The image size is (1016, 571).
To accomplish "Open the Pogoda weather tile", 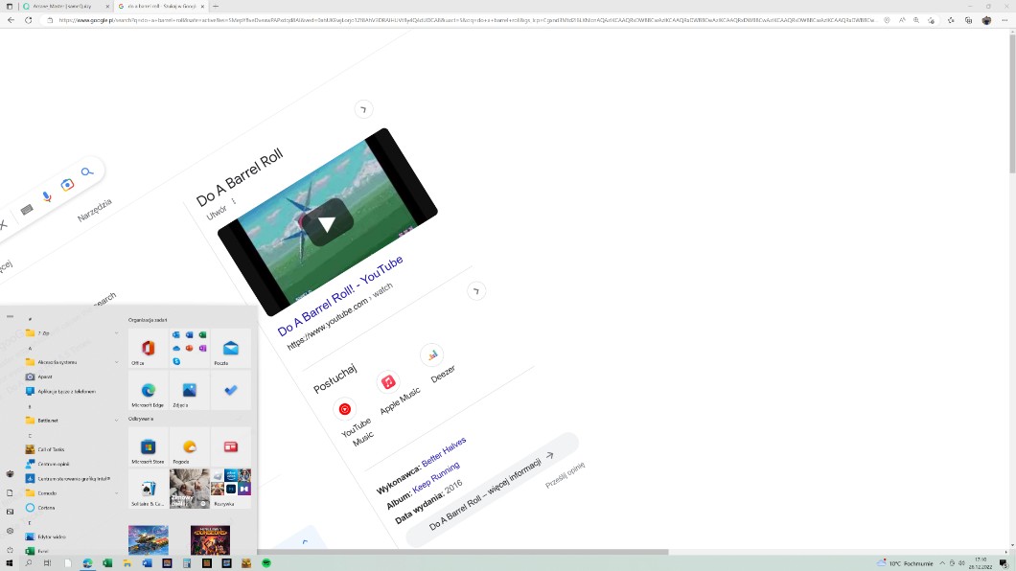I will [190, 447].
